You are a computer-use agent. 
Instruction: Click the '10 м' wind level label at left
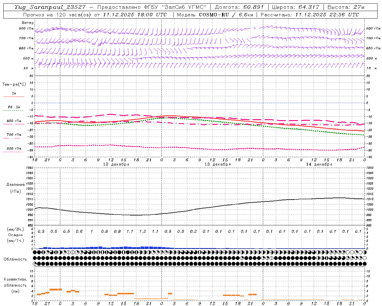(29, 68)
